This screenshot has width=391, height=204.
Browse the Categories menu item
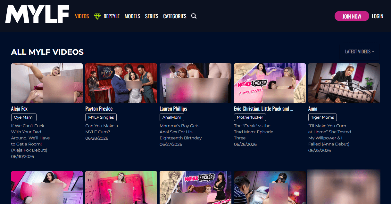point(175,16)
